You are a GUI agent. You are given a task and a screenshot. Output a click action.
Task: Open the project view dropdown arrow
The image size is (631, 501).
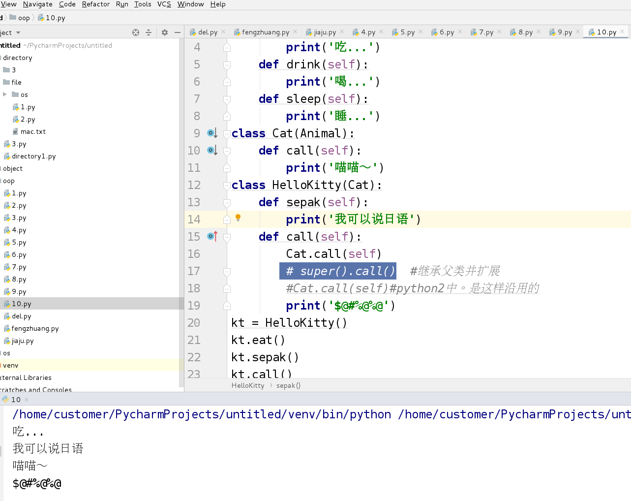coord(18,33)
